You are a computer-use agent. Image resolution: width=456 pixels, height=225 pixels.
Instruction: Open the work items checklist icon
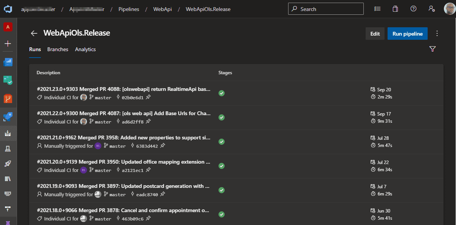(377, 9)
